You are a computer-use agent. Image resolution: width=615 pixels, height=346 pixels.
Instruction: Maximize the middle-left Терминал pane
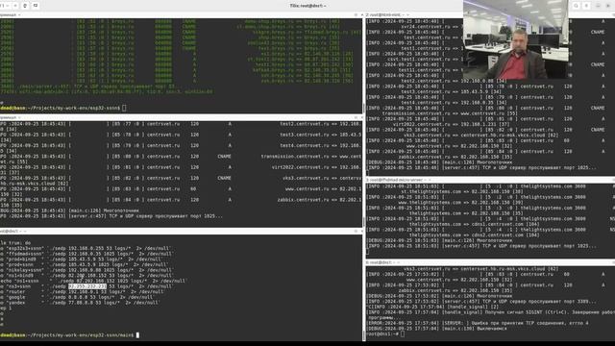tap(356, 117)
